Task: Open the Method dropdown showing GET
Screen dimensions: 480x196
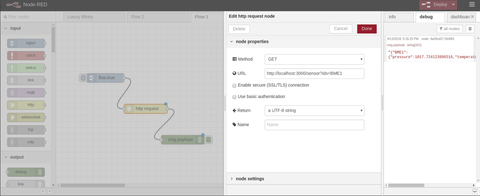Action: click(314, 59)
